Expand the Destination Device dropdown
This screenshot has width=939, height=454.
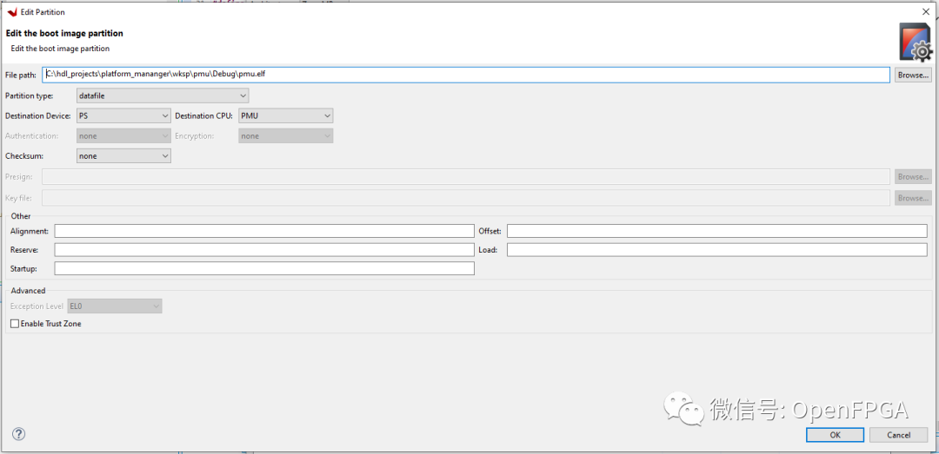click(x=123, y=115)
